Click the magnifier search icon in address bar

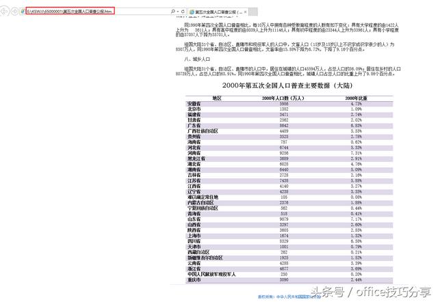pyautogui.click(x=173, y=12)
